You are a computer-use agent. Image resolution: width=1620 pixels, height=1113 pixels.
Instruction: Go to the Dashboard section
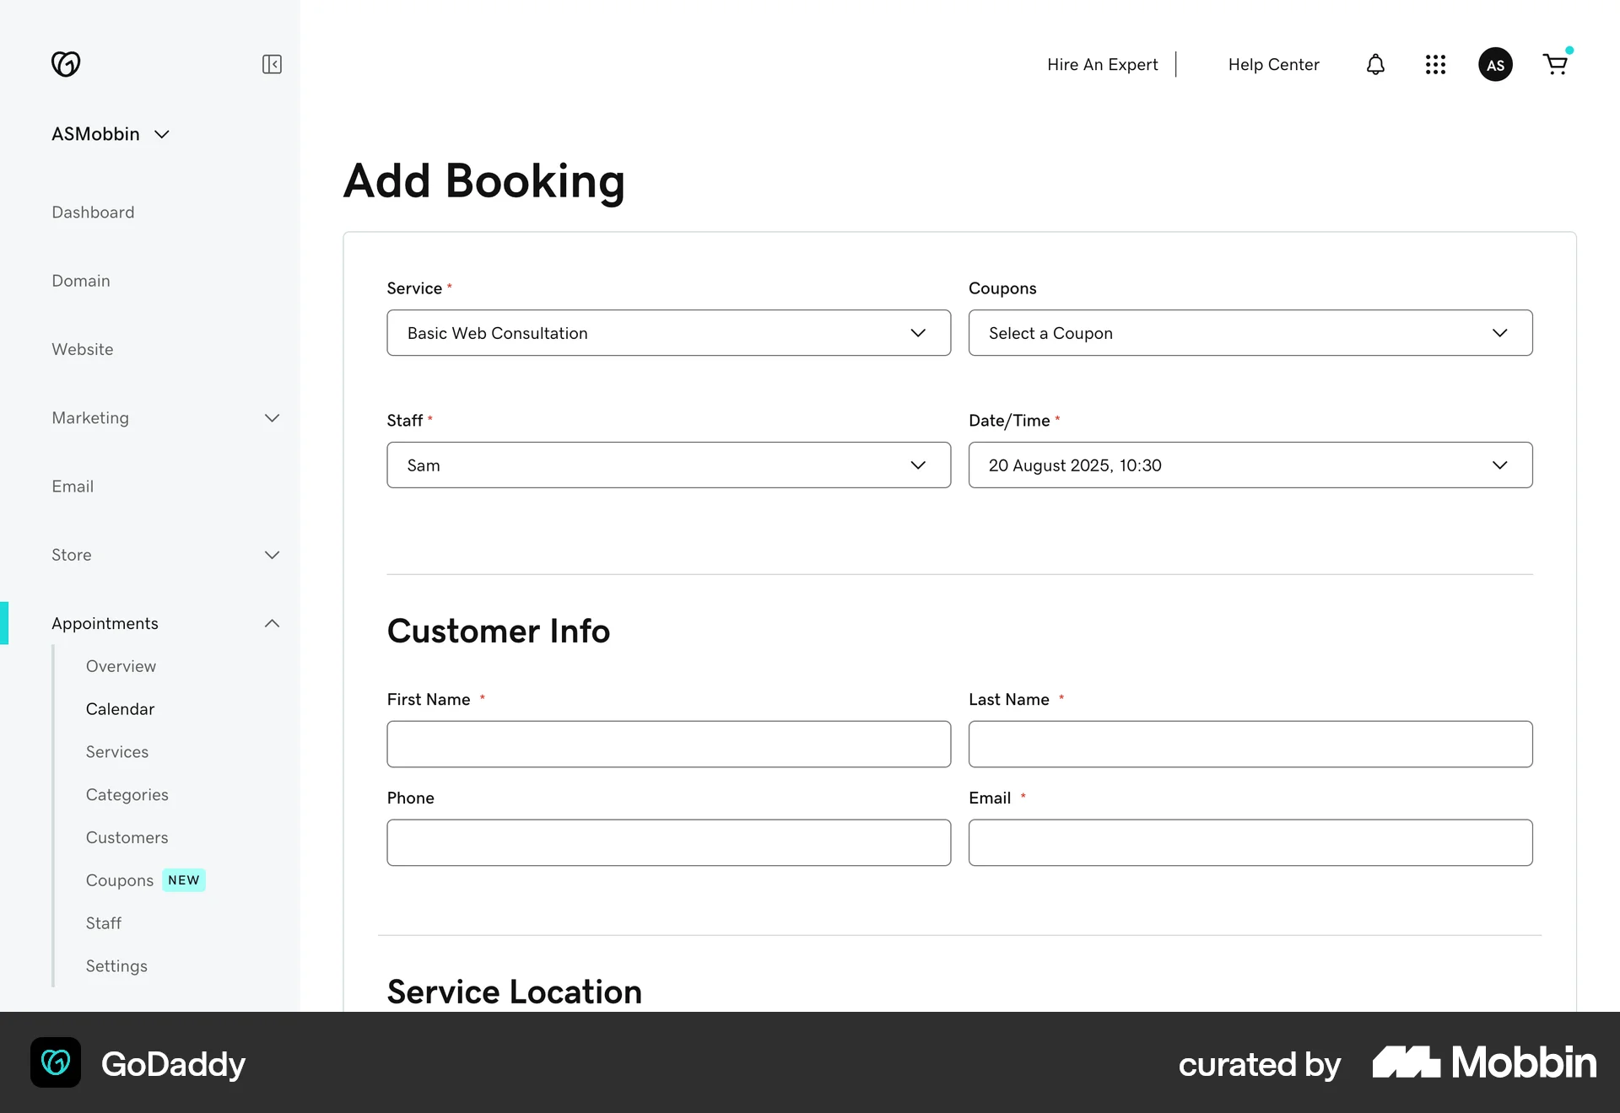93,212
